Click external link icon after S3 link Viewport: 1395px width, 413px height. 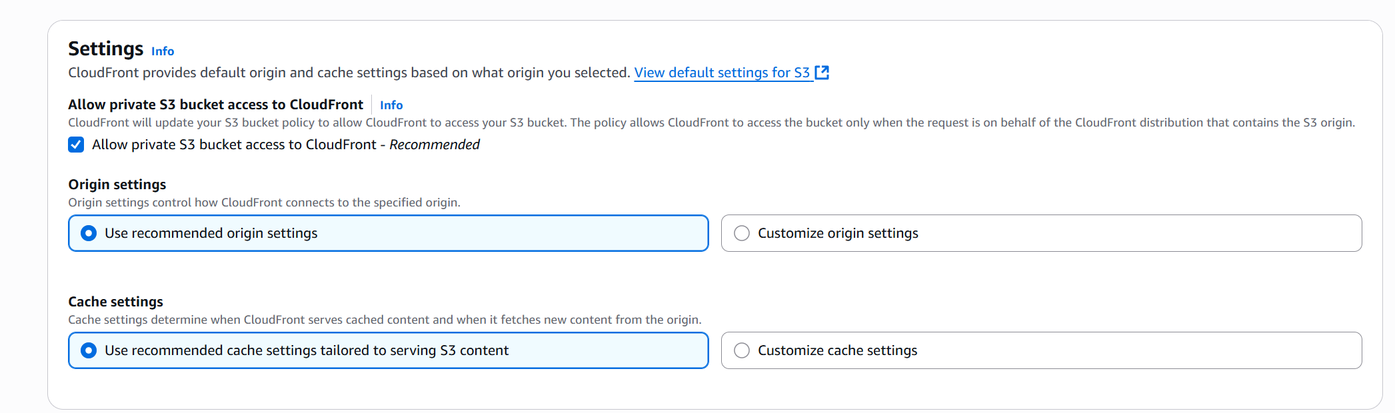pos(822,73)
